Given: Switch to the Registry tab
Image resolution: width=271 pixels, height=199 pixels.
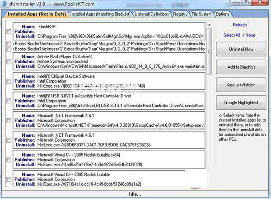Looking at the screenshot, I should (180, 14).
